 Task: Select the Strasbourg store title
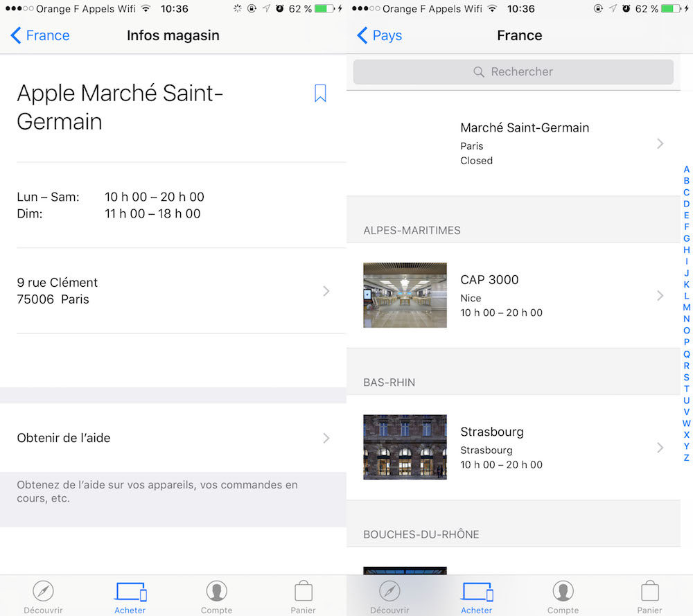coord(492,432)
